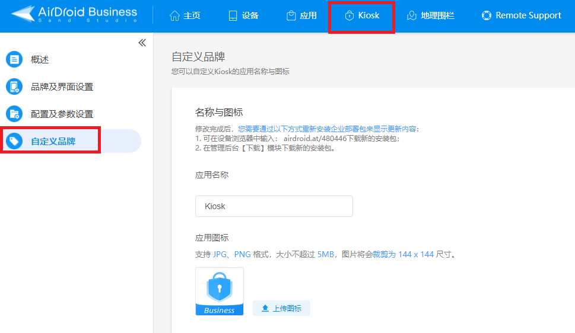
Task: Switch to the 设备 tab
Action: tap(243, 16)
